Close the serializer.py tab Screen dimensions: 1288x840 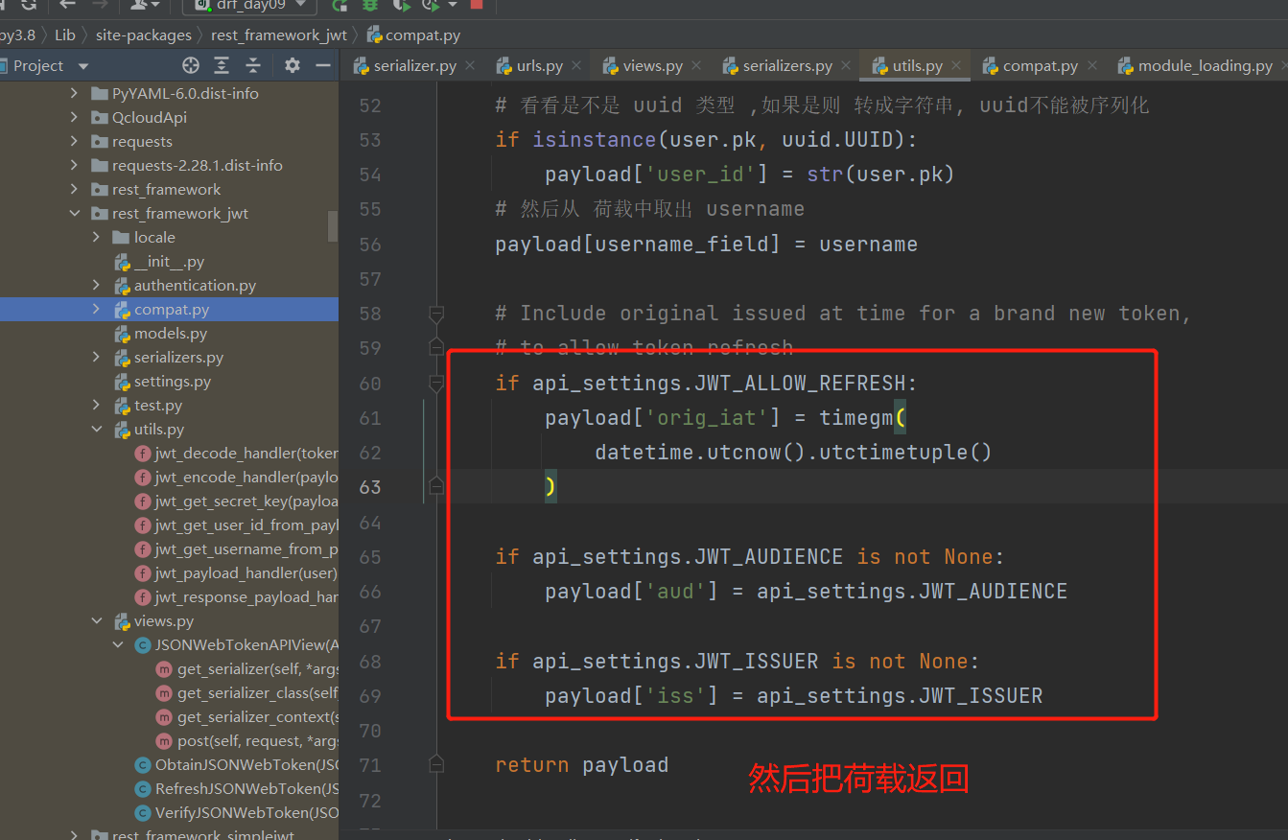click(470, 66)
